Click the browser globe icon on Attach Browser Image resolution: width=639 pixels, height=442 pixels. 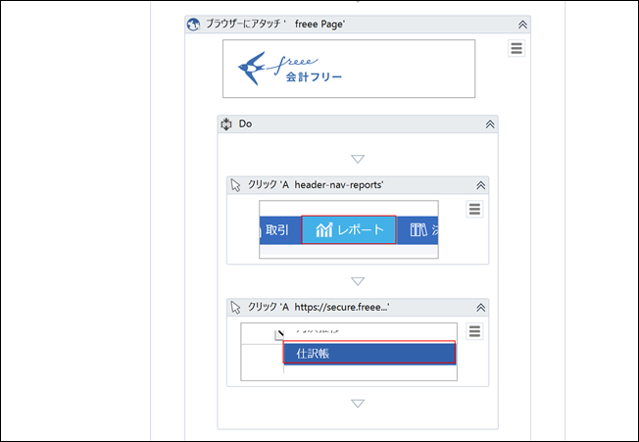click(193, 25)
